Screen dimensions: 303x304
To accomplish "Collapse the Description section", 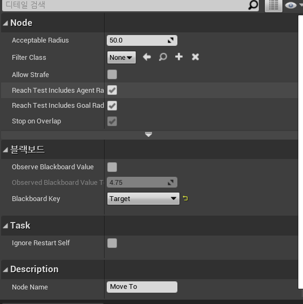I will point(5,270).
